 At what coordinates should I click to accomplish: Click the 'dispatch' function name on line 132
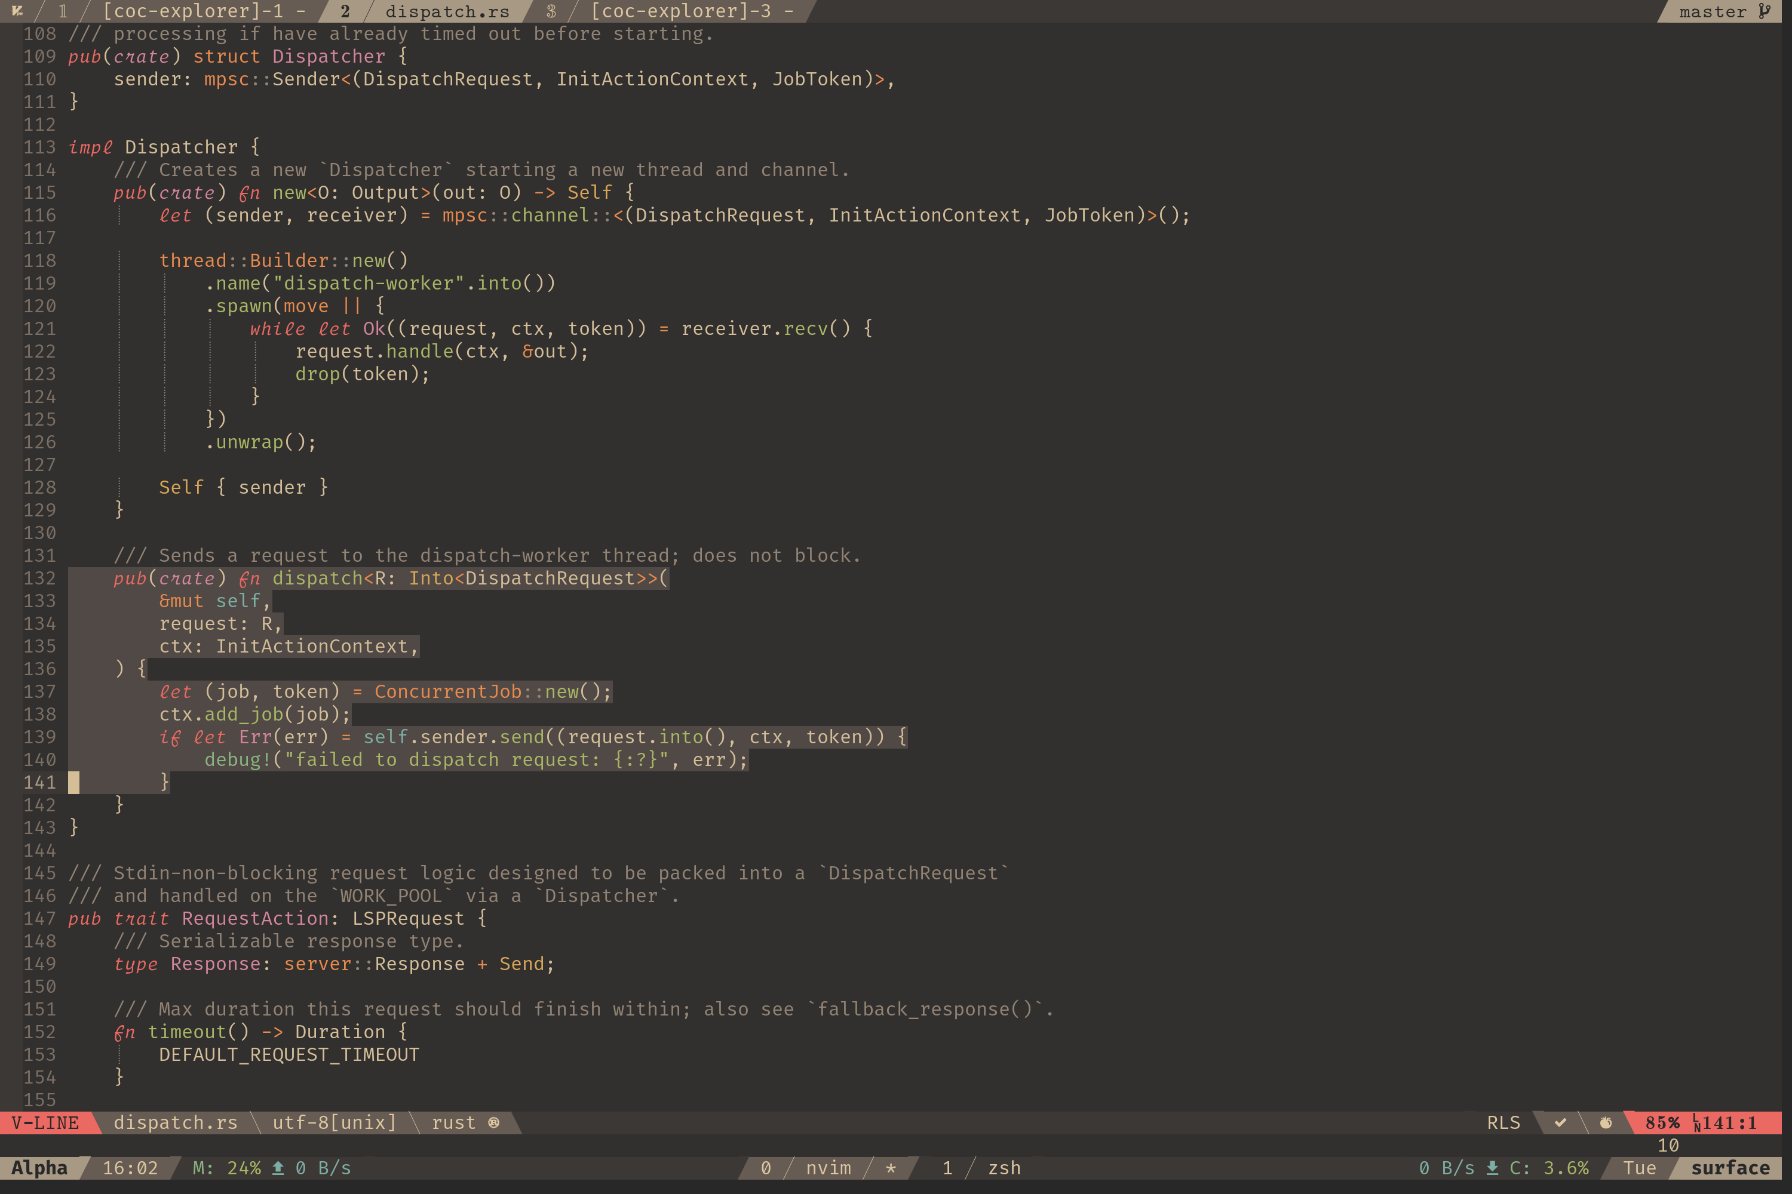[318, 578]
